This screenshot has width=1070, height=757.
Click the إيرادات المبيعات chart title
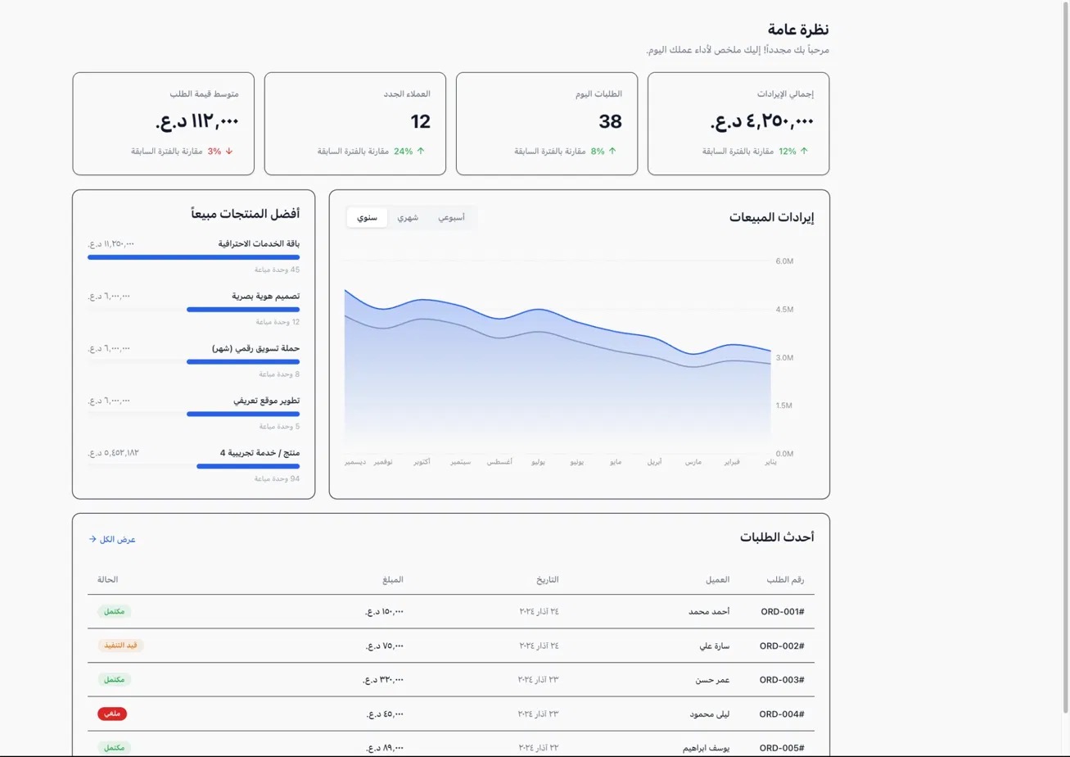pos(772,218)
